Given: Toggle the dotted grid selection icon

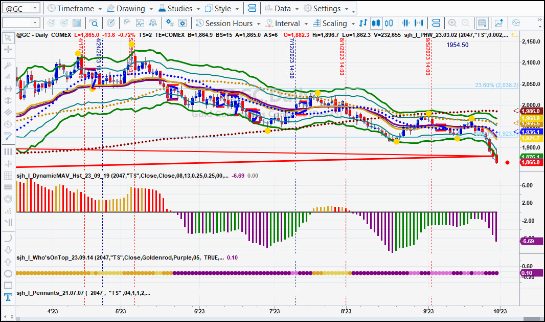Looking at the screenshot, I should tap(482, 24).
